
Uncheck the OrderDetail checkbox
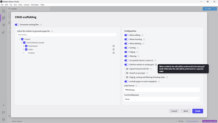point(26,46)
